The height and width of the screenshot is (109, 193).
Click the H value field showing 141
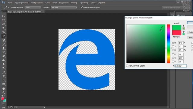click(x=181, y=43)
